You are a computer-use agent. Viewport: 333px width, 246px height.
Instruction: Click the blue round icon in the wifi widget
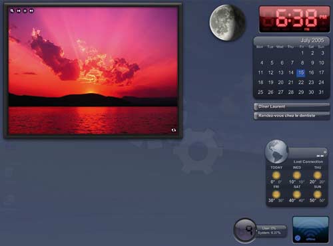298,238
